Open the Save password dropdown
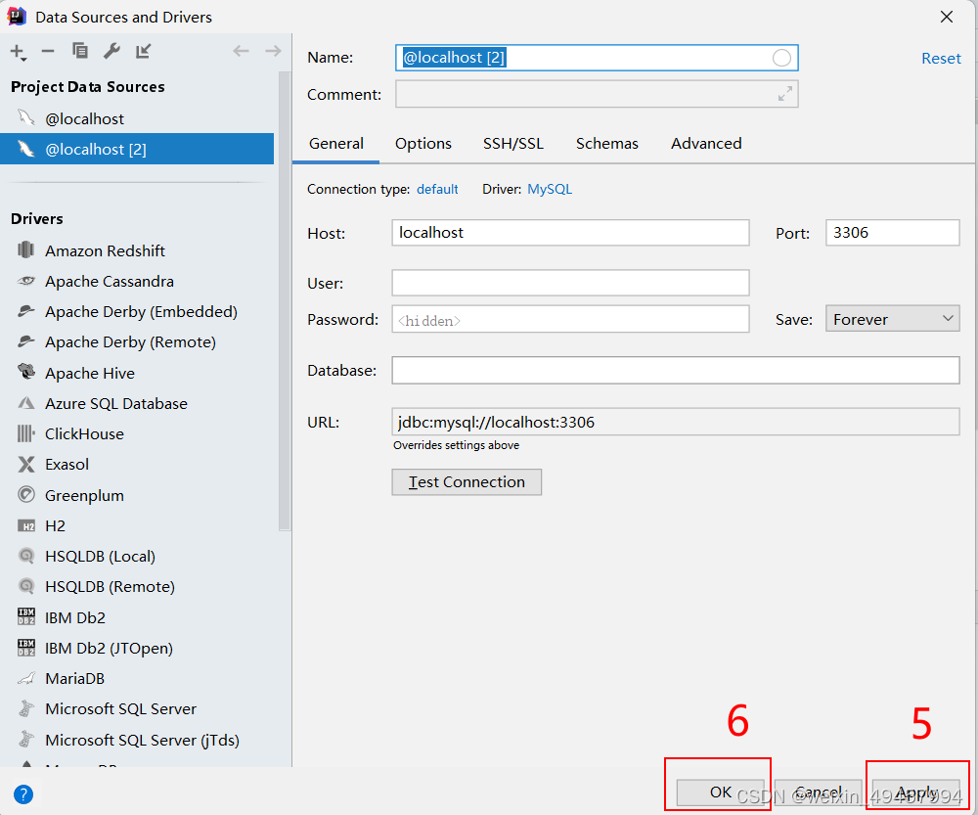Image resolution: width=978 pixels, height=815 pixels. tap(893, 319)
